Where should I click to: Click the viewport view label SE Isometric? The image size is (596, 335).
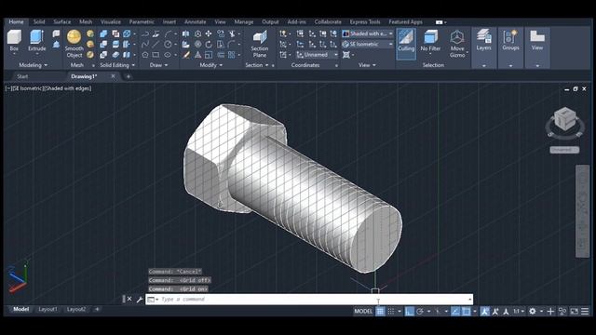point(27,88)
